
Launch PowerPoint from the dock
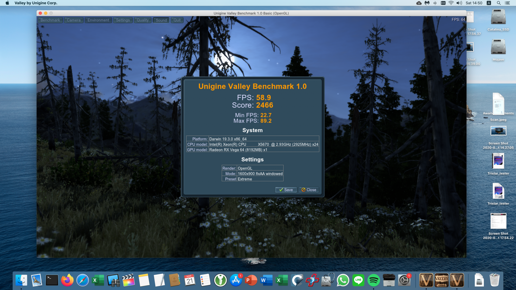click(x=251, y=280)
